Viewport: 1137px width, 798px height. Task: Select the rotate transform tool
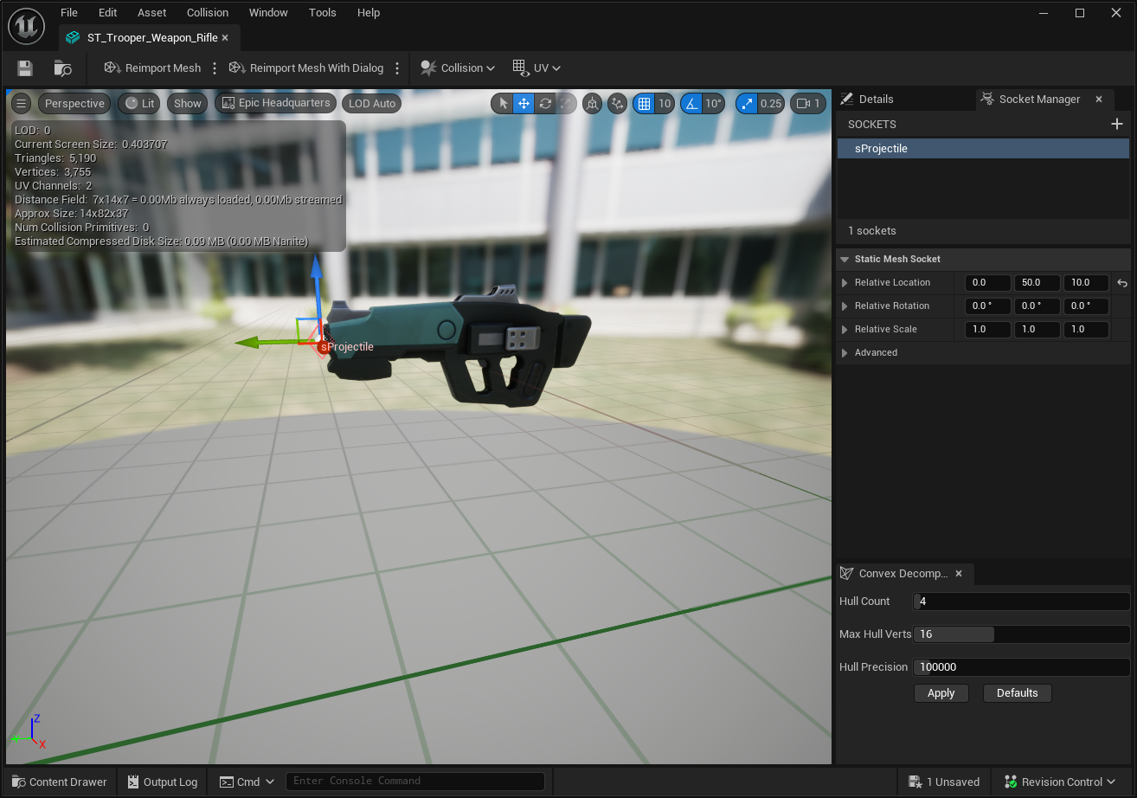point(545,104)
